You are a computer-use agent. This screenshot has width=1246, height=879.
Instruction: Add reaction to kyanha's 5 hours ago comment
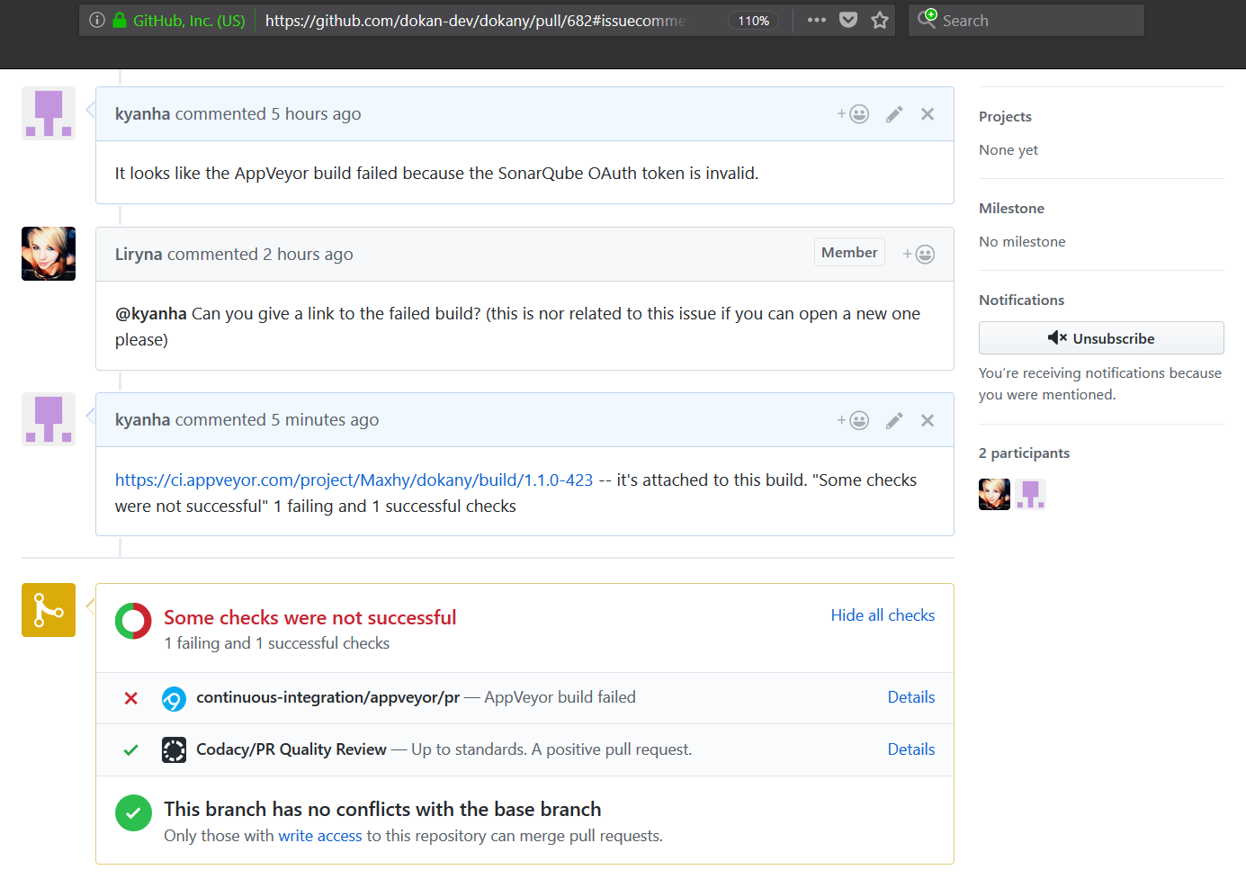pos(853,114)
